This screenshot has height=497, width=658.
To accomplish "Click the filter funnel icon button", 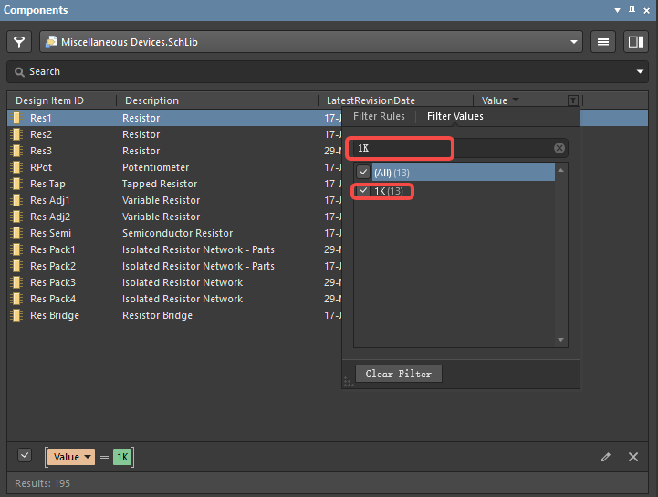I will (x=19, y=42).
